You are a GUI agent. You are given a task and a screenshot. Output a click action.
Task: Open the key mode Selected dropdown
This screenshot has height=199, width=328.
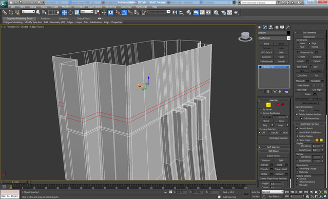(273, 192)
